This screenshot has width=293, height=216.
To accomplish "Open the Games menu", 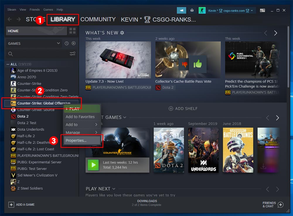I will 48,10.
